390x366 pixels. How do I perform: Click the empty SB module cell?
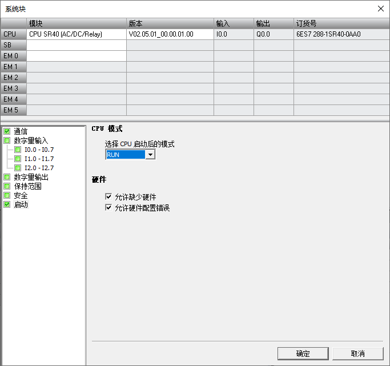[77, 45]
